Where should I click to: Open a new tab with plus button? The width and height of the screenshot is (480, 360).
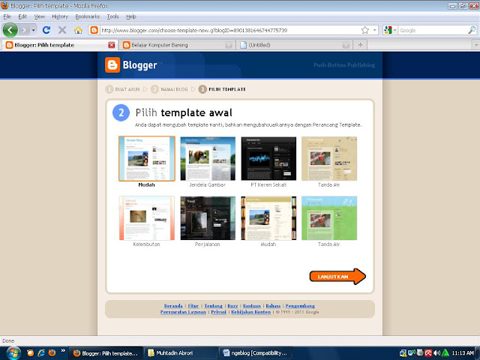tap(360, 45)
